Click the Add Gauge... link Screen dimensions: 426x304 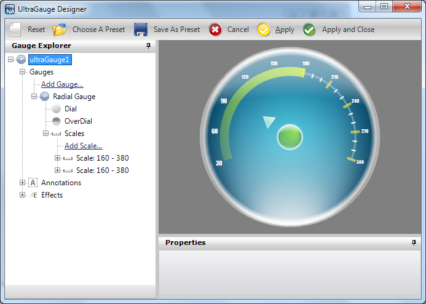(x=62, y=84)
